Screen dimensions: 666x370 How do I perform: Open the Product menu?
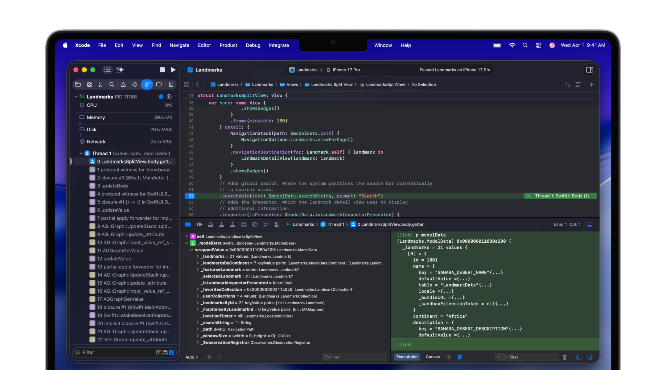228,45
